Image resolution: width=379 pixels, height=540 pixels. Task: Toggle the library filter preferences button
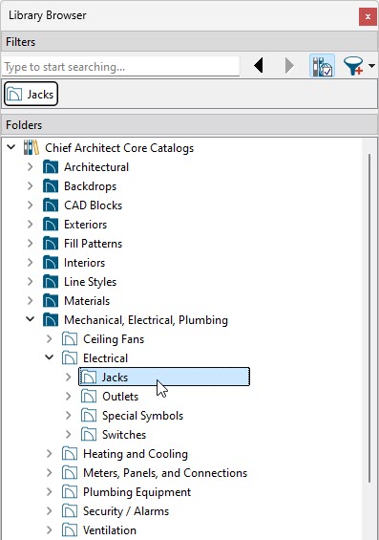[322, 65]
